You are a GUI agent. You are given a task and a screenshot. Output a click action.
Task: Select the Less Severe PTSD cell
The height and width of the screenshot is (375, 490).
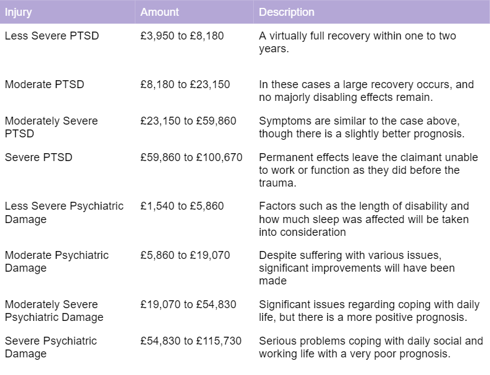click(x=52, y=36)
